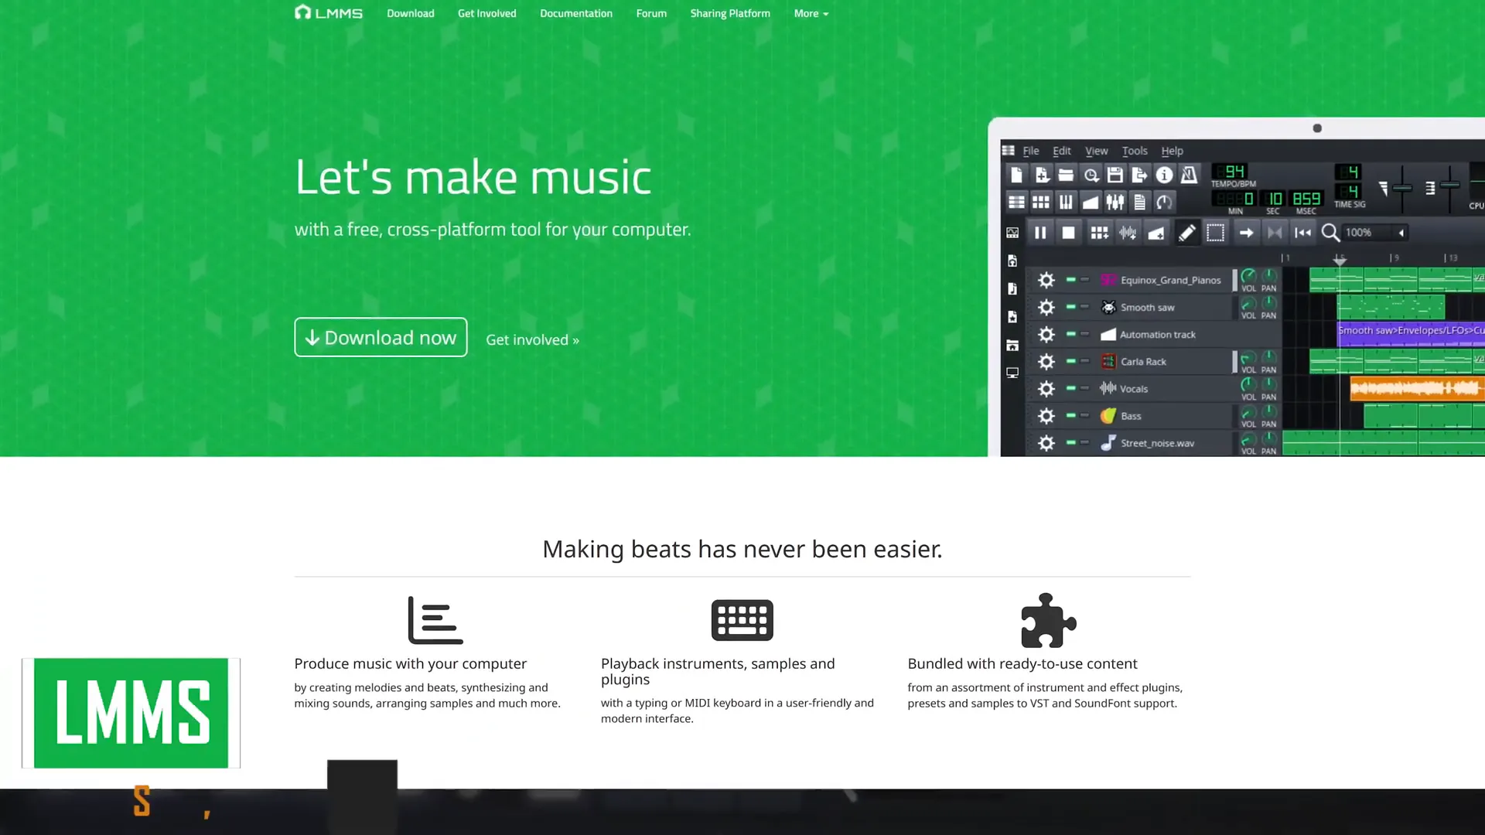Viewport: 1485px width, 835px height.
Task: Click the LMMS logo in the navigation bar
Action: 329,13
